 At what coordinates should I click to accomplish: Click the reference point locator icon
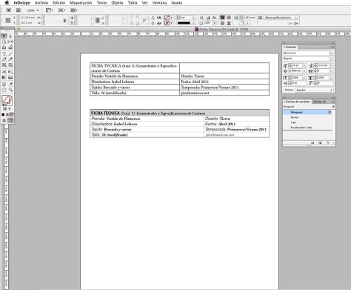[8, 20]
